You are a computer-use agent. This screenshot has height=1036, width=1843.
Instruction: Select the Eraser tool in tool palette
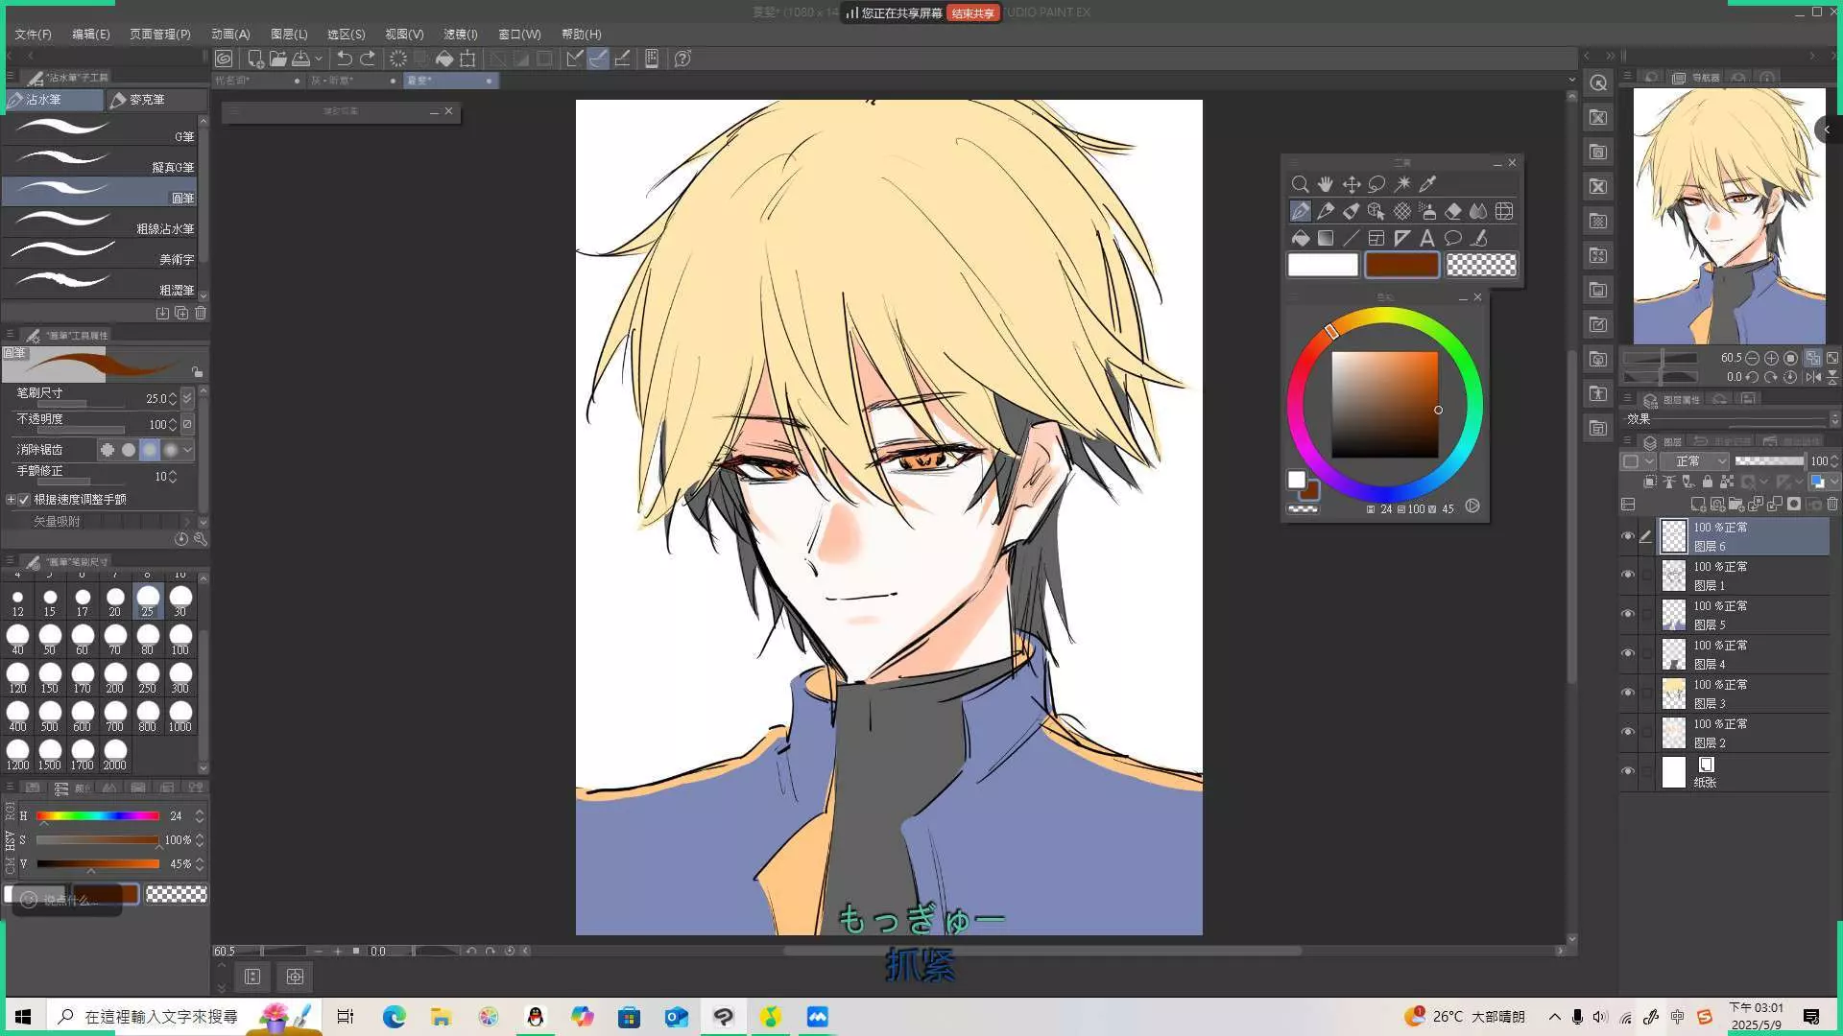[x=1453, y=211]
